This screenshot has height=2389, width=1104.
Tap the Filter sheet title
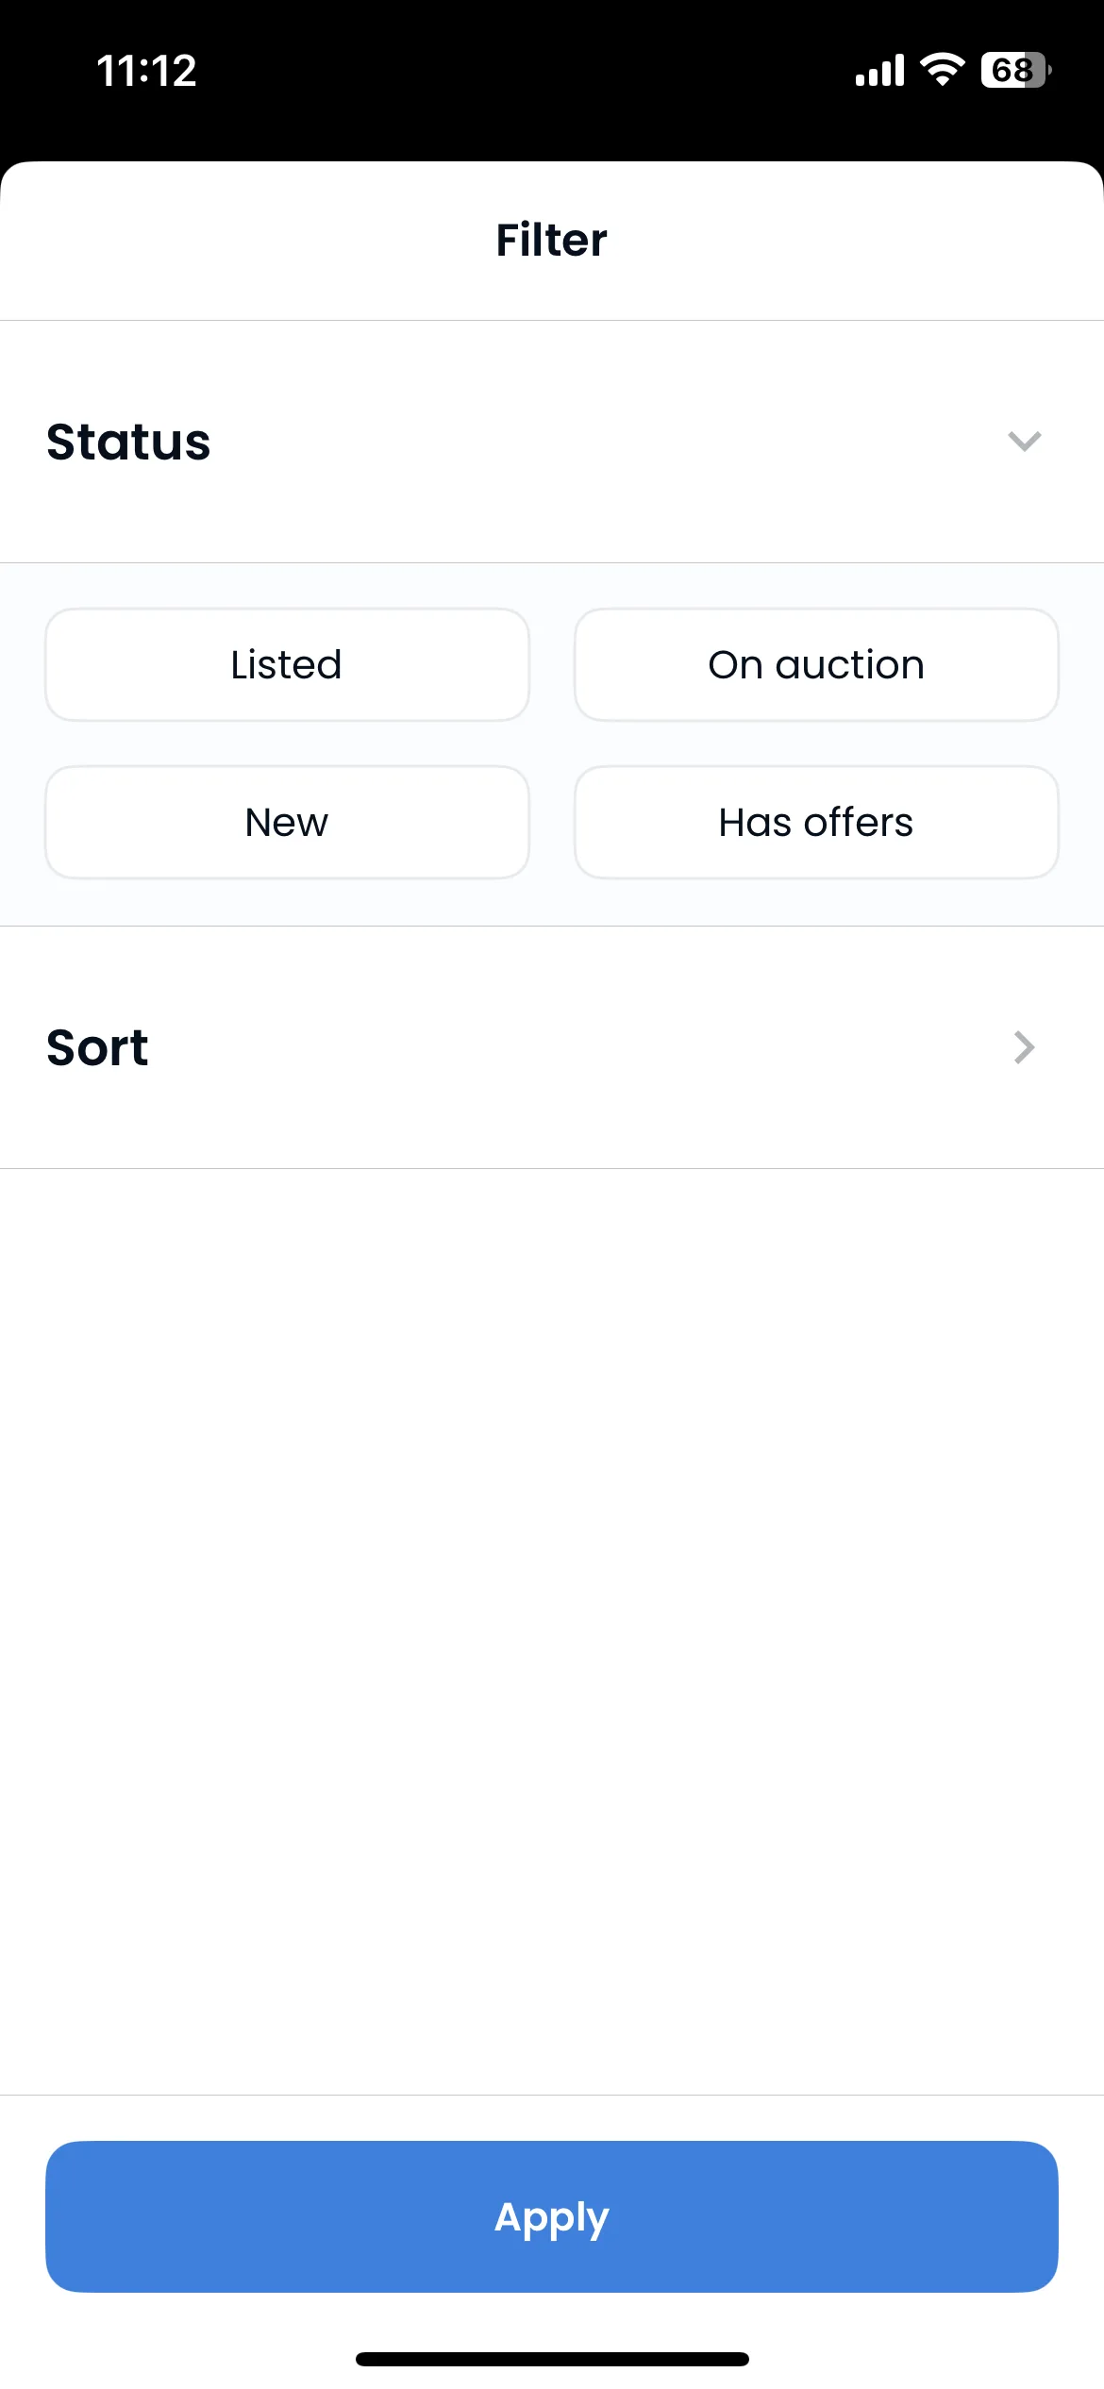point(552,240)
